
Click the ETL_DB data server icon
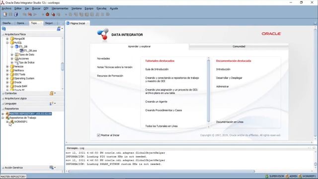pyautogui.click(x=16, y=47)
